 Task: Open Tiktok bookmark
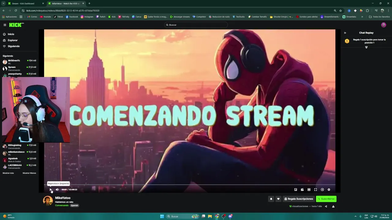coord(58,17)
